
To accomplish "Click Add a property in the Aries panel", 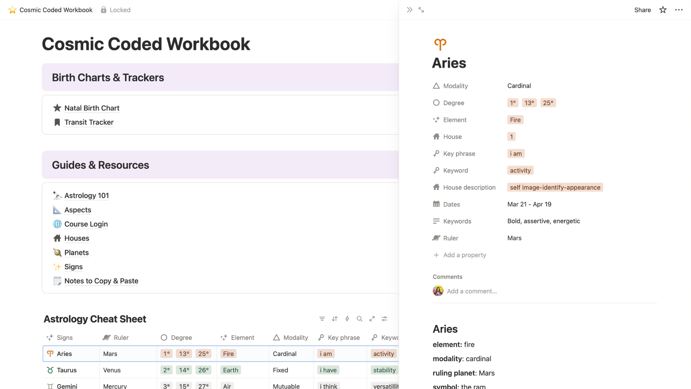I will coord(464,255).
